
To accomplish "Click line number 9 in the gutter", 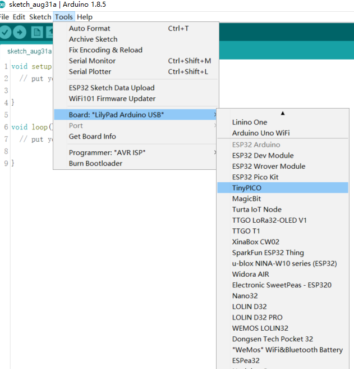I will [6, 163].
